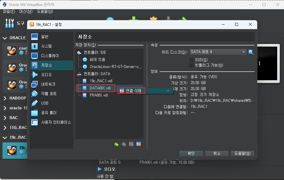Select the OracleLinux-R7-U7-Server ISO entry
This screenshot has height=180, width=284.
pyautogui.click(x=115, y=67)
